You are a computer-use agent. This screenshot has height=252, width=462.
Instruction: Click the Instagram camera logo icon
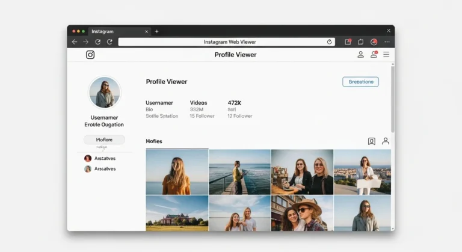point(90,55)
